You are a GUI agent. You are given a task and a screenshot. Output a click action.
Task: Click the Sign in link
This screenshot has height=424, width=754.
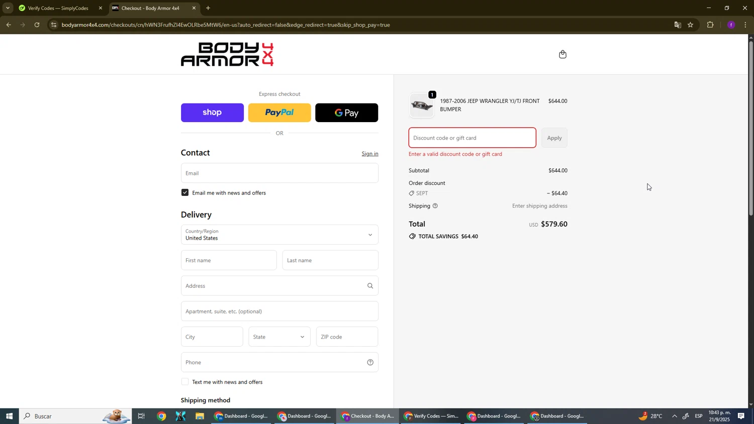pyautogui.click(x=370, y=154)
